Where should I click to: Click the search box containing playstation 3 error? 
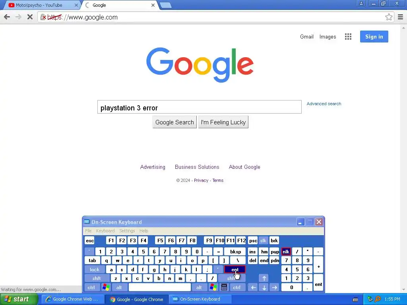pos(200,107)
